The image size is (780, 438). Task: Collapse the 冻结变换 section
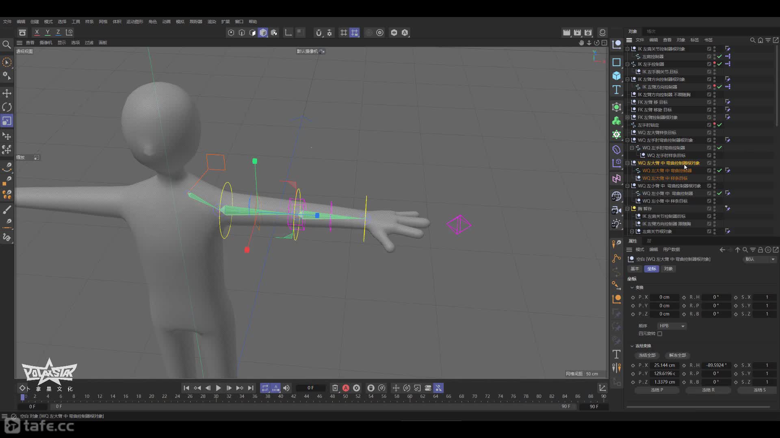(x=632, y=346)
